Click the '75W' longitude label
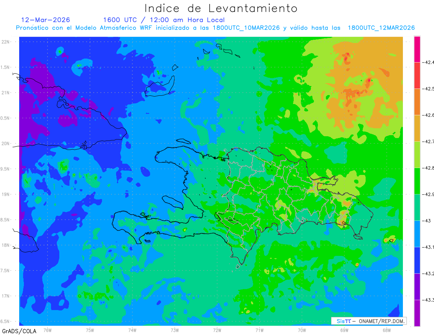The image size is (434, 335). (x=90, y=330)
